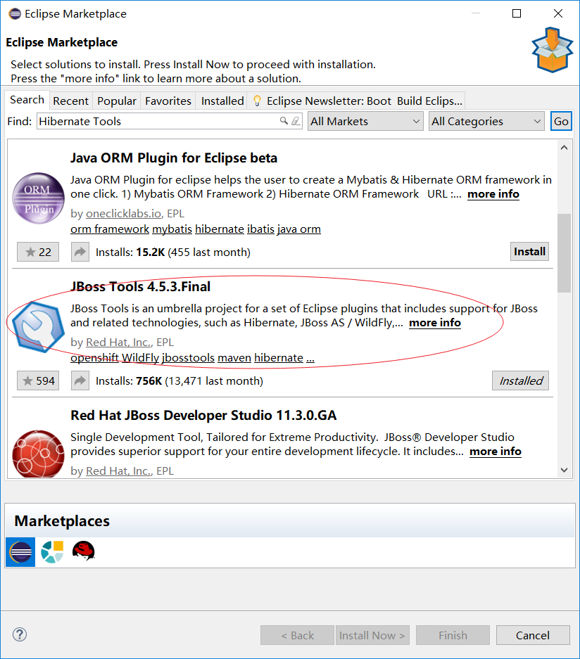
Task: Click hibernate tag under Java ORM Plugin
Action: click(220, 229)
